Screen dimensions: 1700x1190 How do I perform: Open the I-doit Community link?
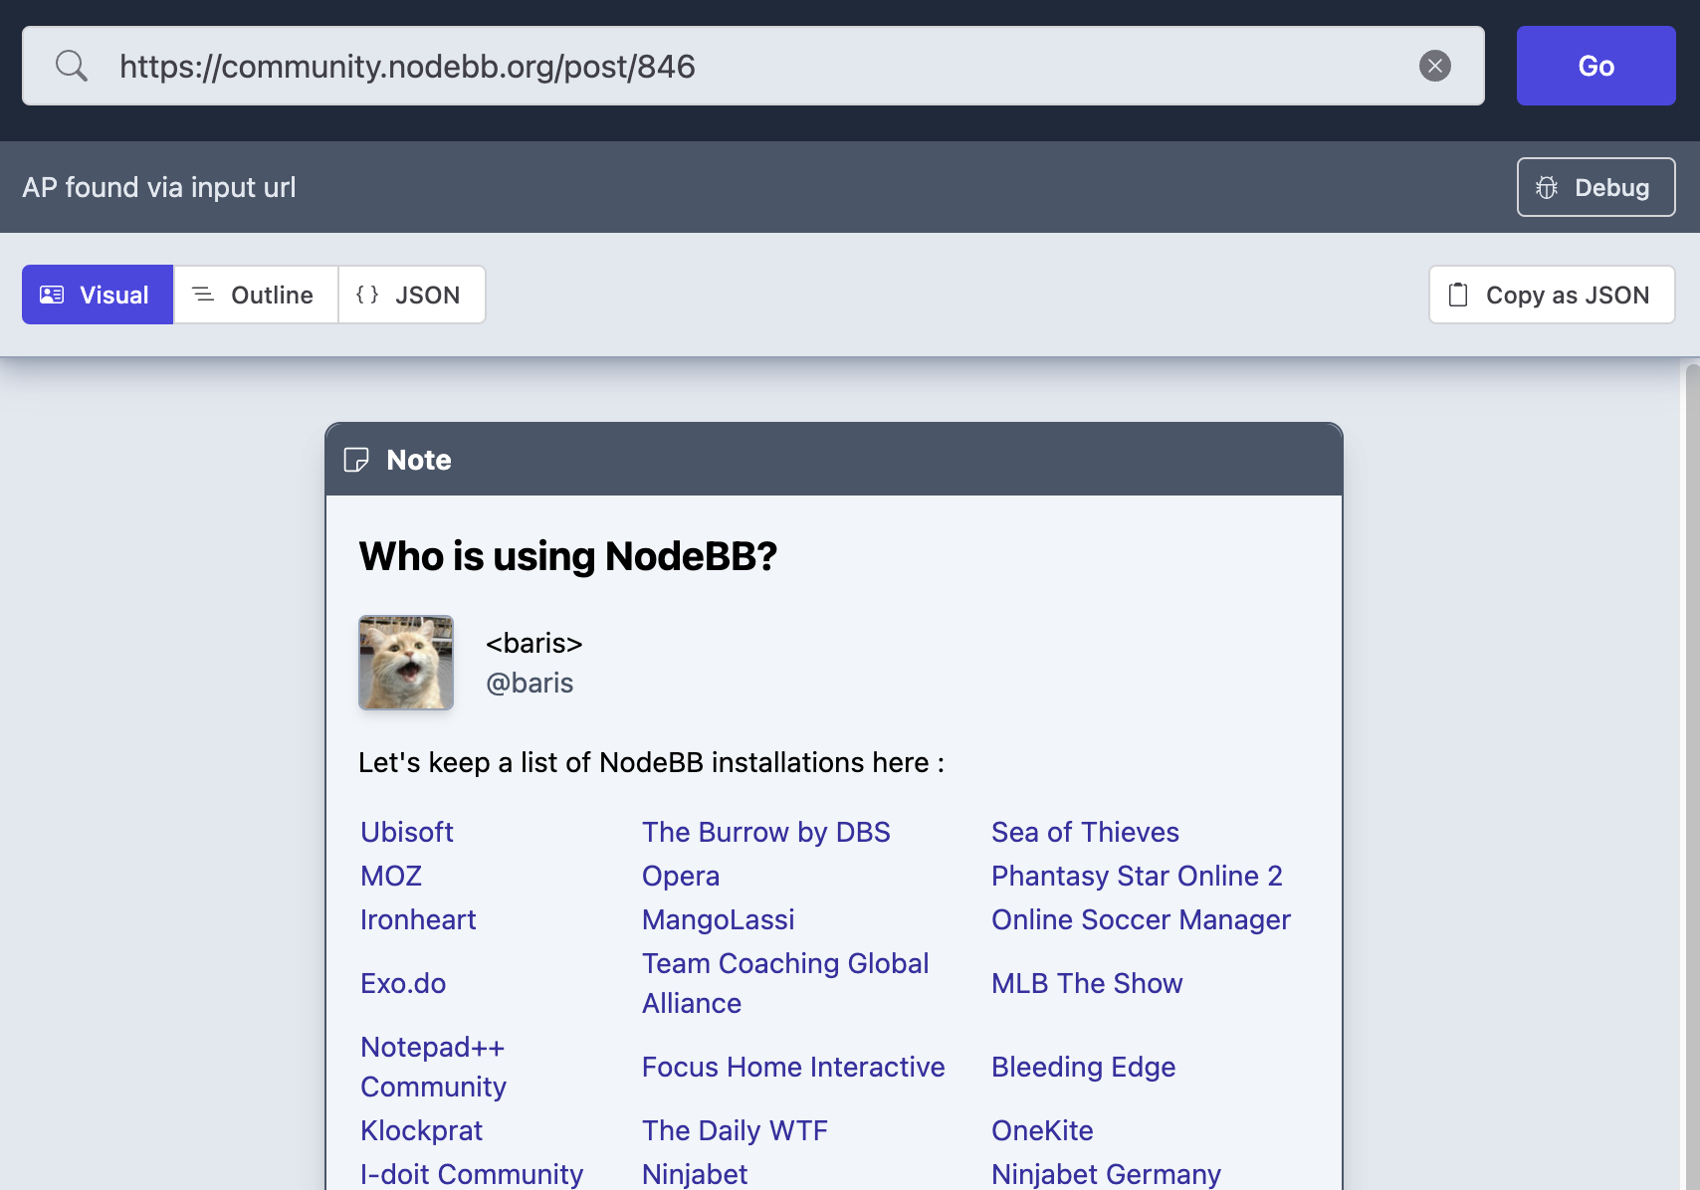coord(472,1174)
